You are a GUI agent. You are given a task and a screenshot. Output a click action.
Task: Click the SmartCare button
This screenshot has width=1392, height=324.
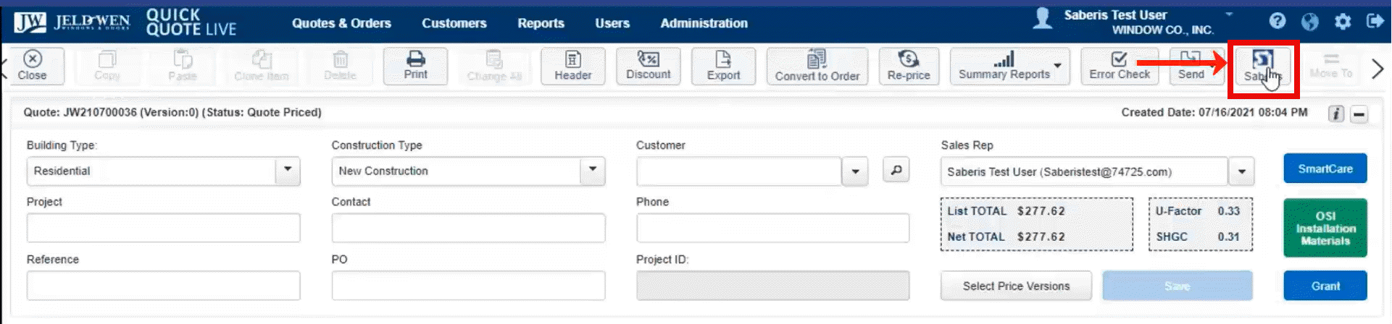pos(1325,169)
